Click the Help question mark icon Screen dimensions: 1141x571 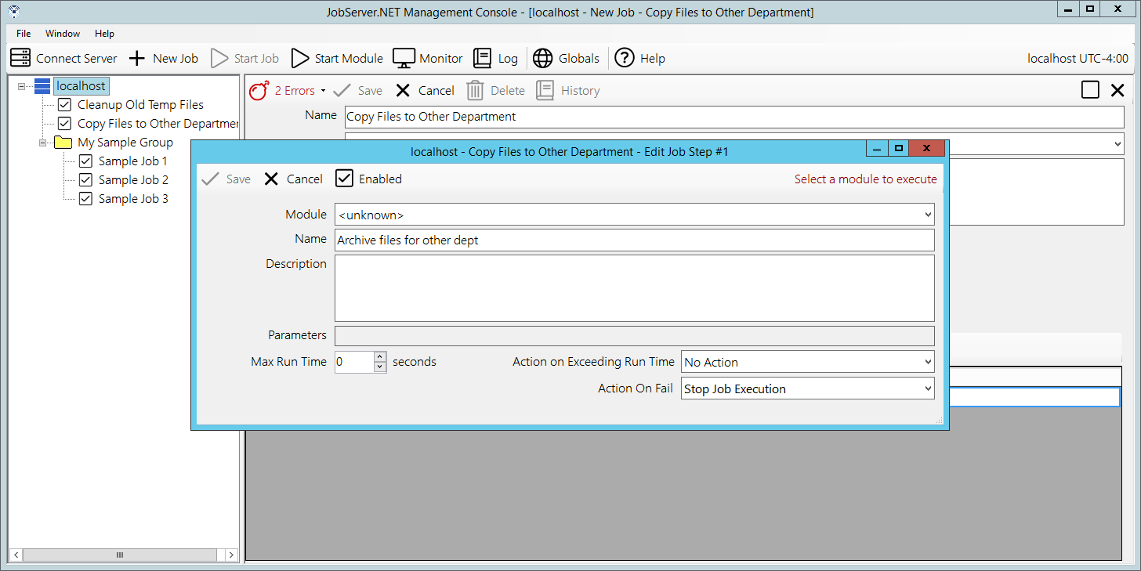[x=625, y=58]
